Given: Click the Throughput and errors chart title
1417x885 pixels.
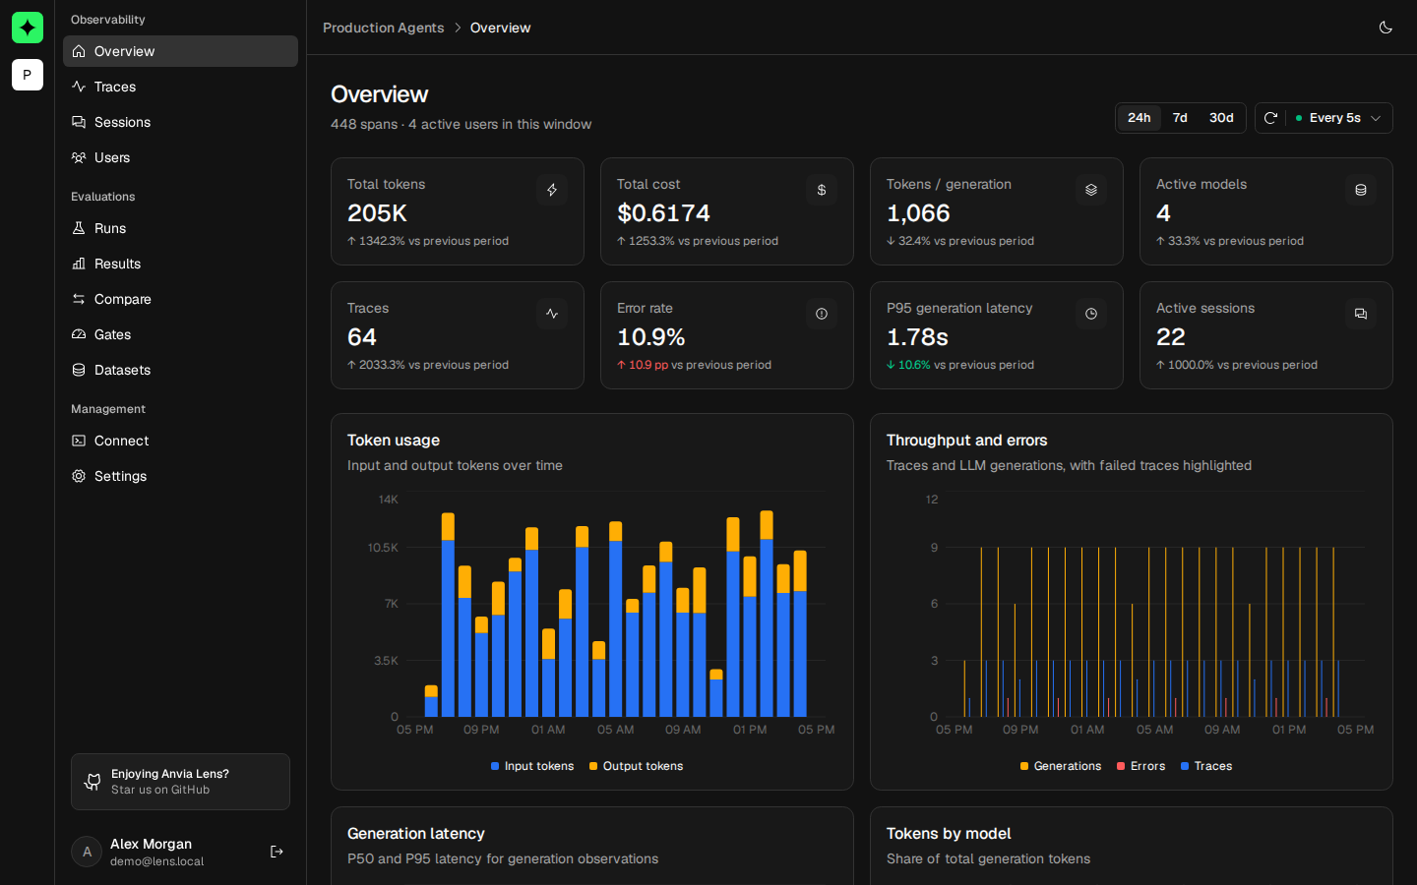Looking at the screenshot, I should [x=966, y=441].
